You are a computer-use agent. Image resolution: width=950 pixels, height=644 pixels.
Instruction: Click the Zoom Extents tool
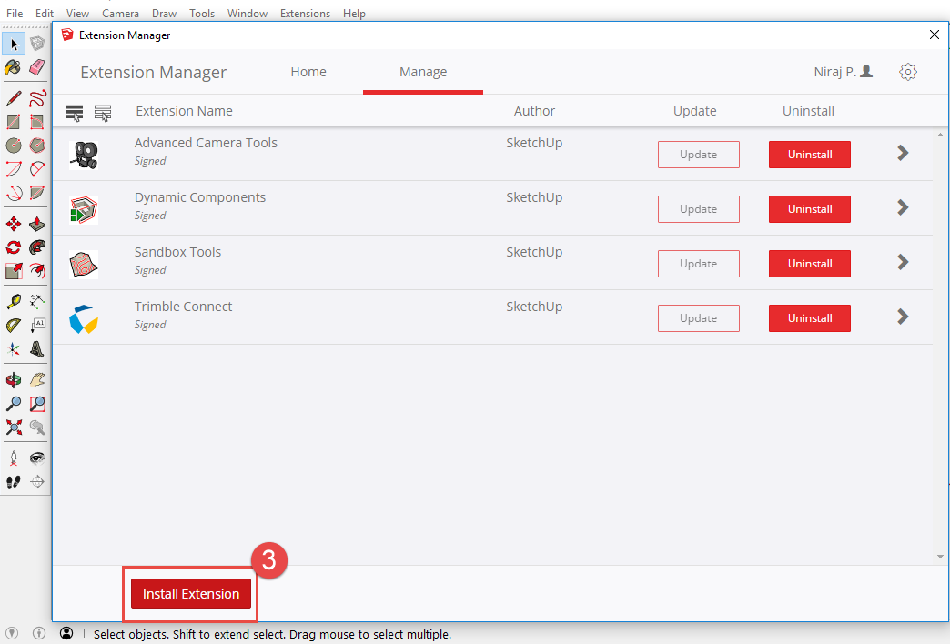(x=14, y=428)
